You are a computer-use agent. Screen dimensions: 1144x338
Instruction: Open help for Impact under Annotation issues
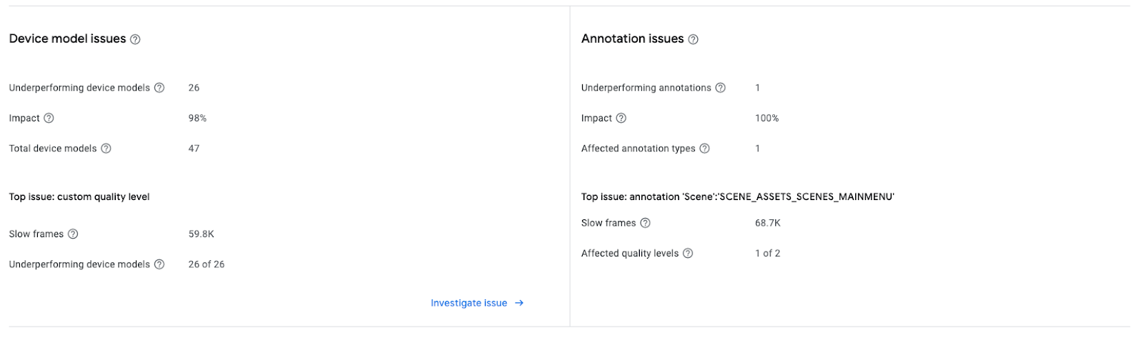(621, 119)
